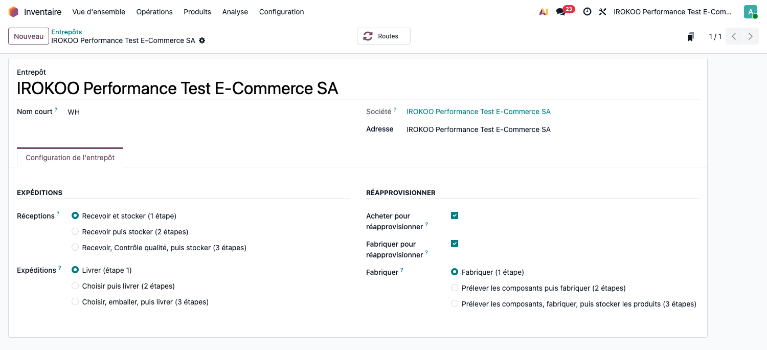Uncheck Fabriquer pour réapprovisionner checkbox
Screen dimensions: 767x350
[x=455, y=244]
